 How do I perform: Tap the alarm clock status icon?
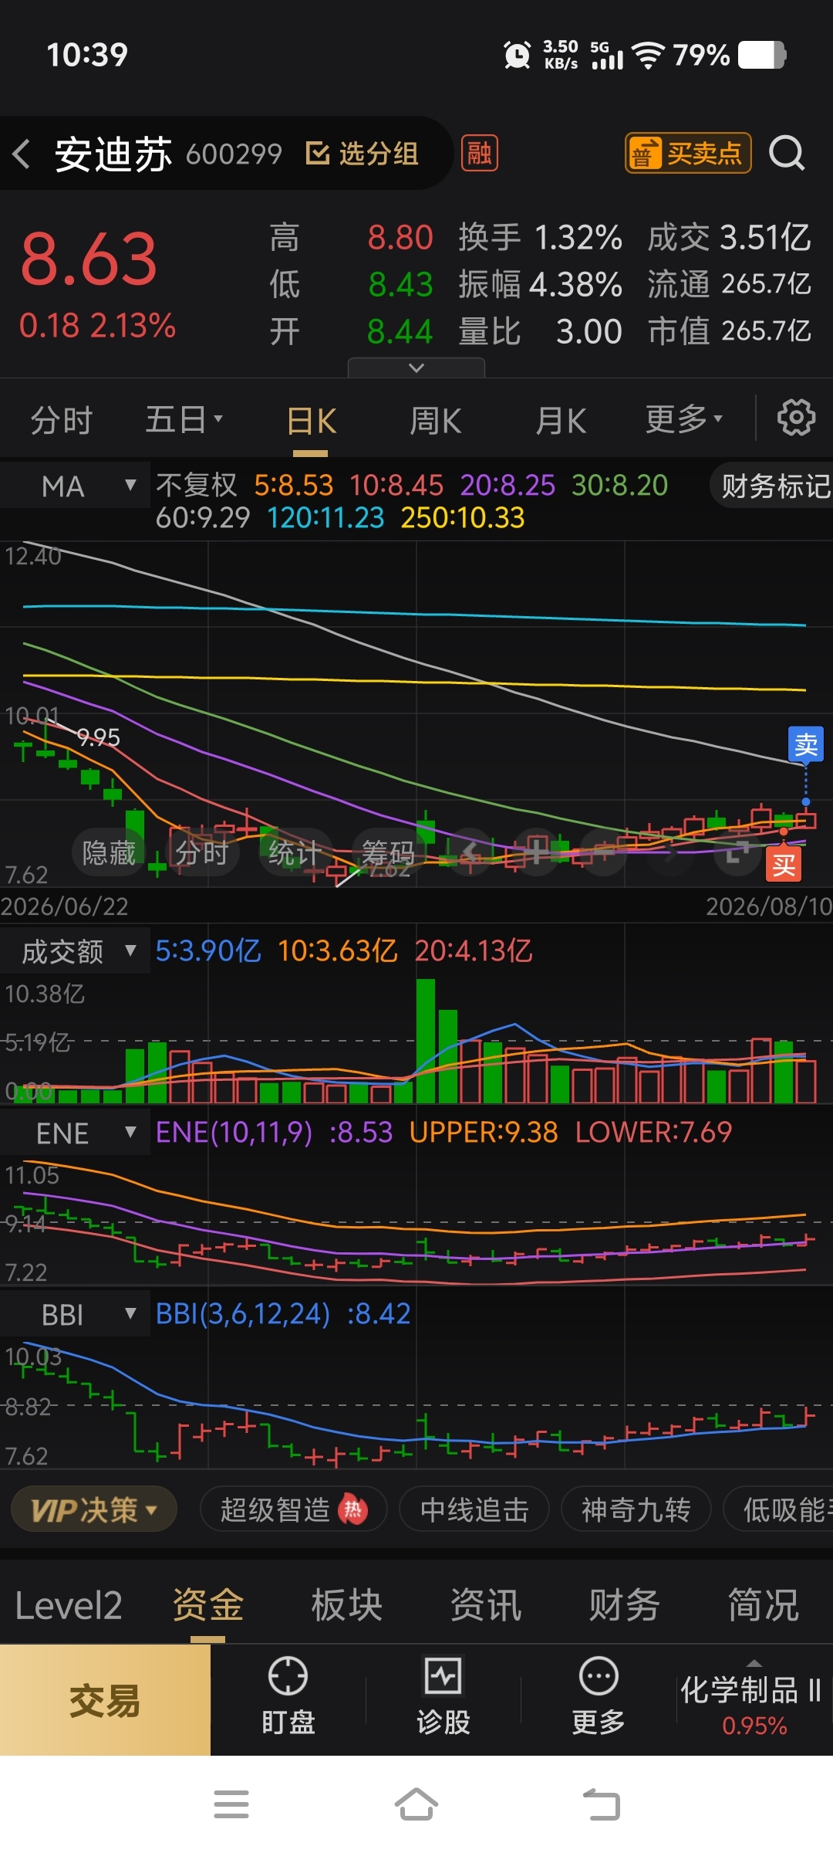point(517,55)
